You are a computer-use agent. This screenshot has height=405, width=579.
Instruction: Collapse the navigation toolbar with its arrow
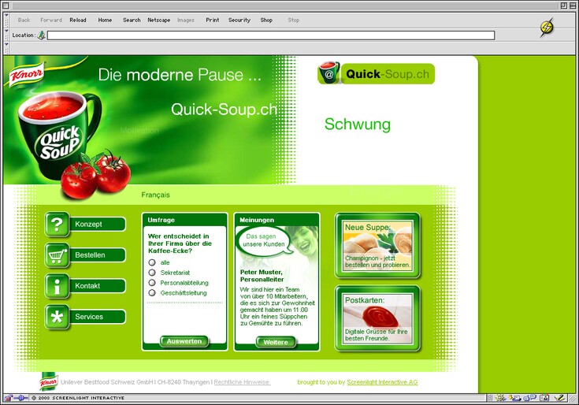[6, 17]
